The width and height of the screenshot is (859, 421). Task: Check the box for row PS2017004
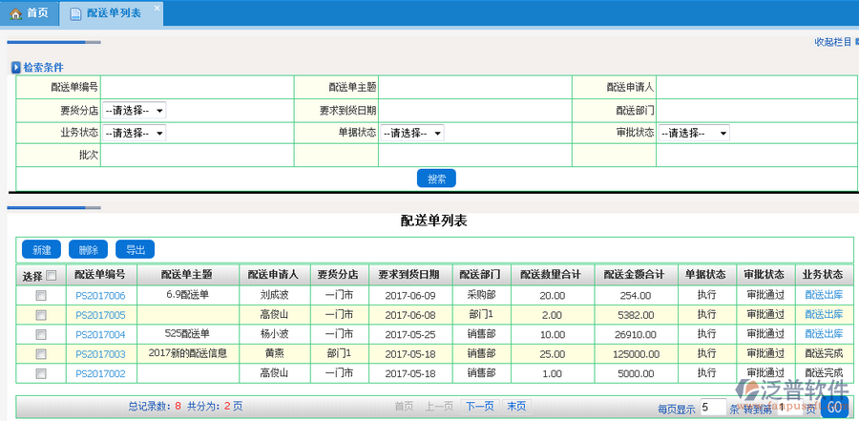click(40, 334)
